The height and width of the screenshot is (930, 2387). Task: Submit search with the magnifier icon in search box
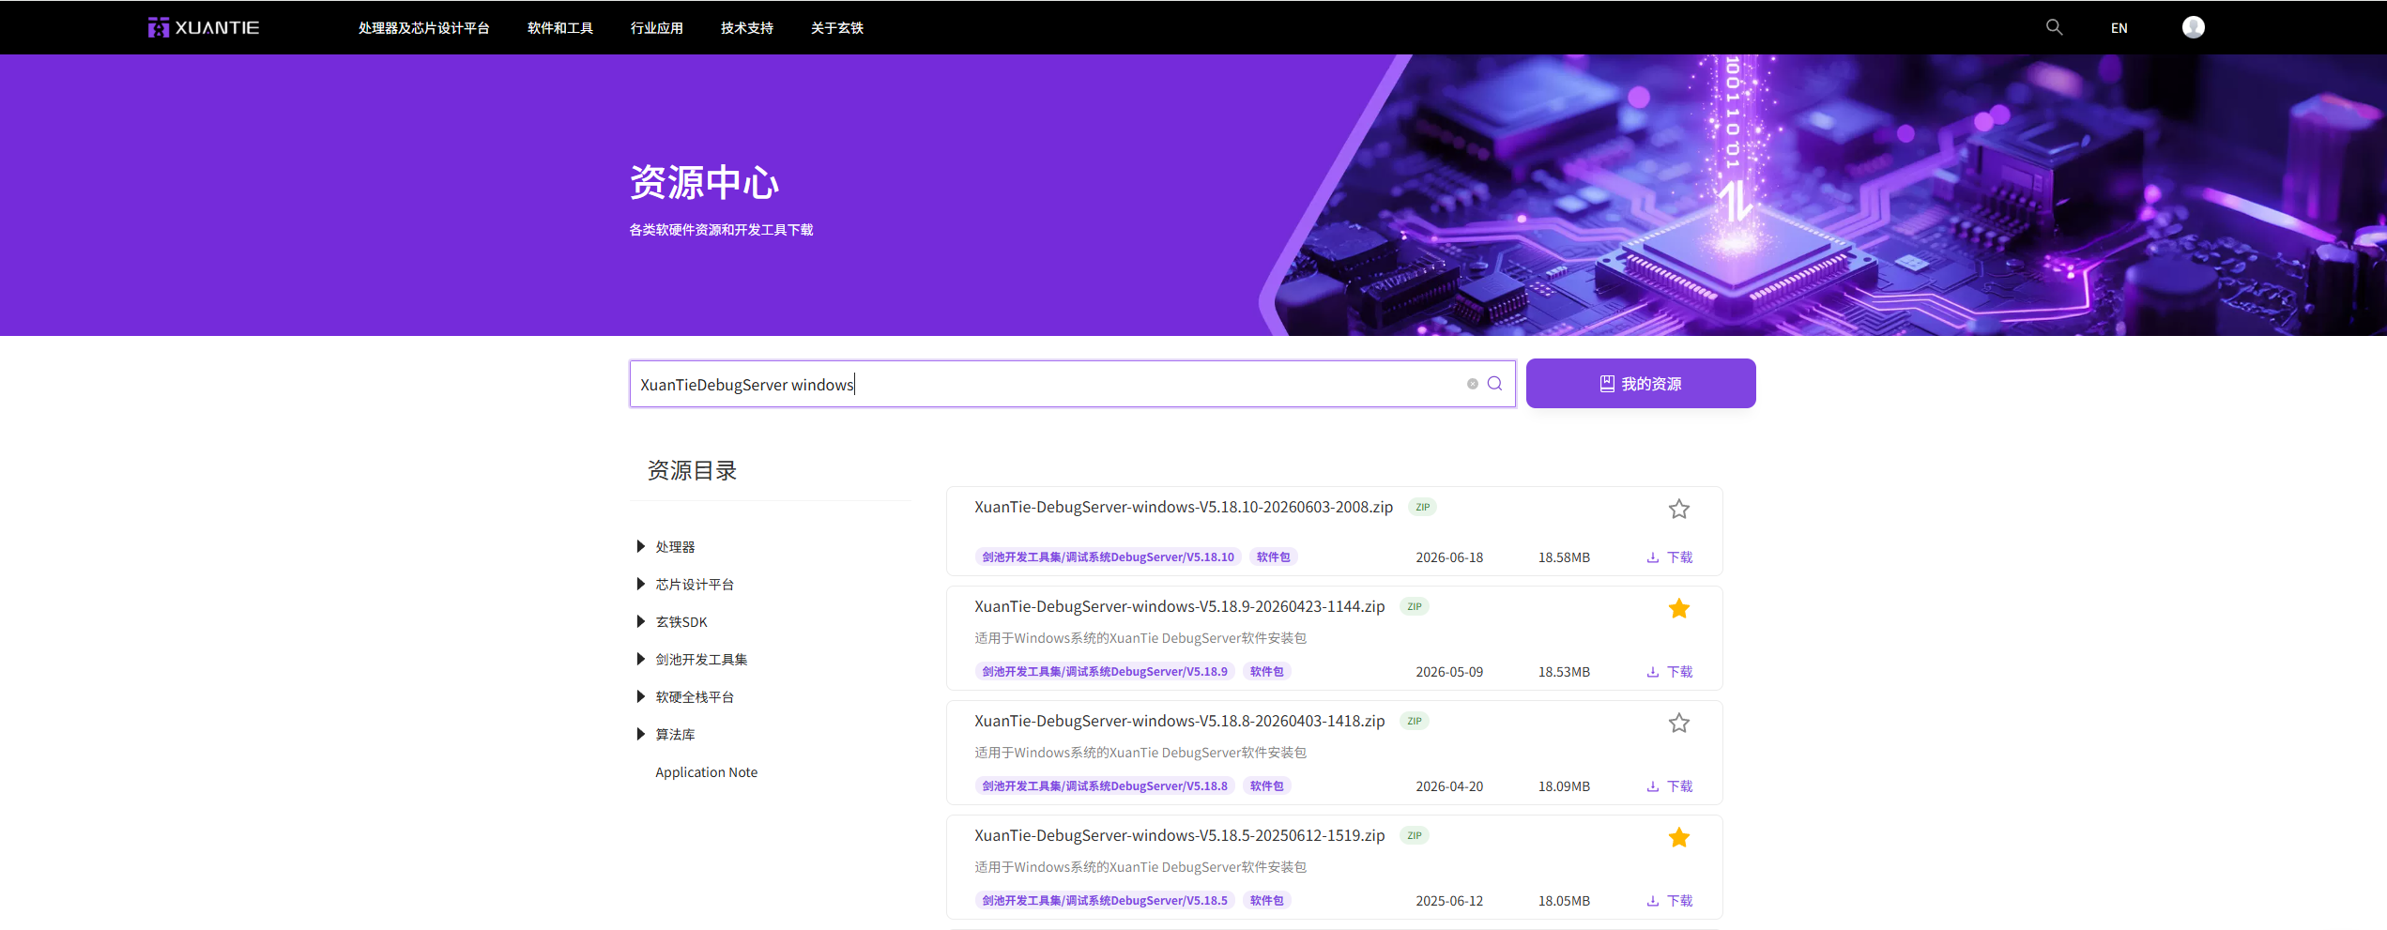point(1494,384)
